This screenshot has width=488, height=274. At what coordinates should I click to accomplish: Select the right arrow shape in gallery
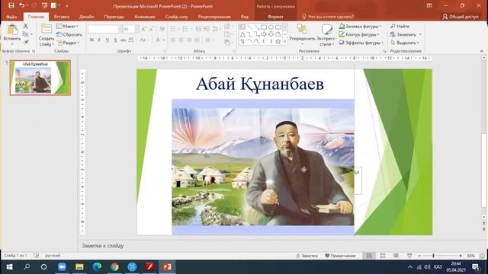click(264, 34)
